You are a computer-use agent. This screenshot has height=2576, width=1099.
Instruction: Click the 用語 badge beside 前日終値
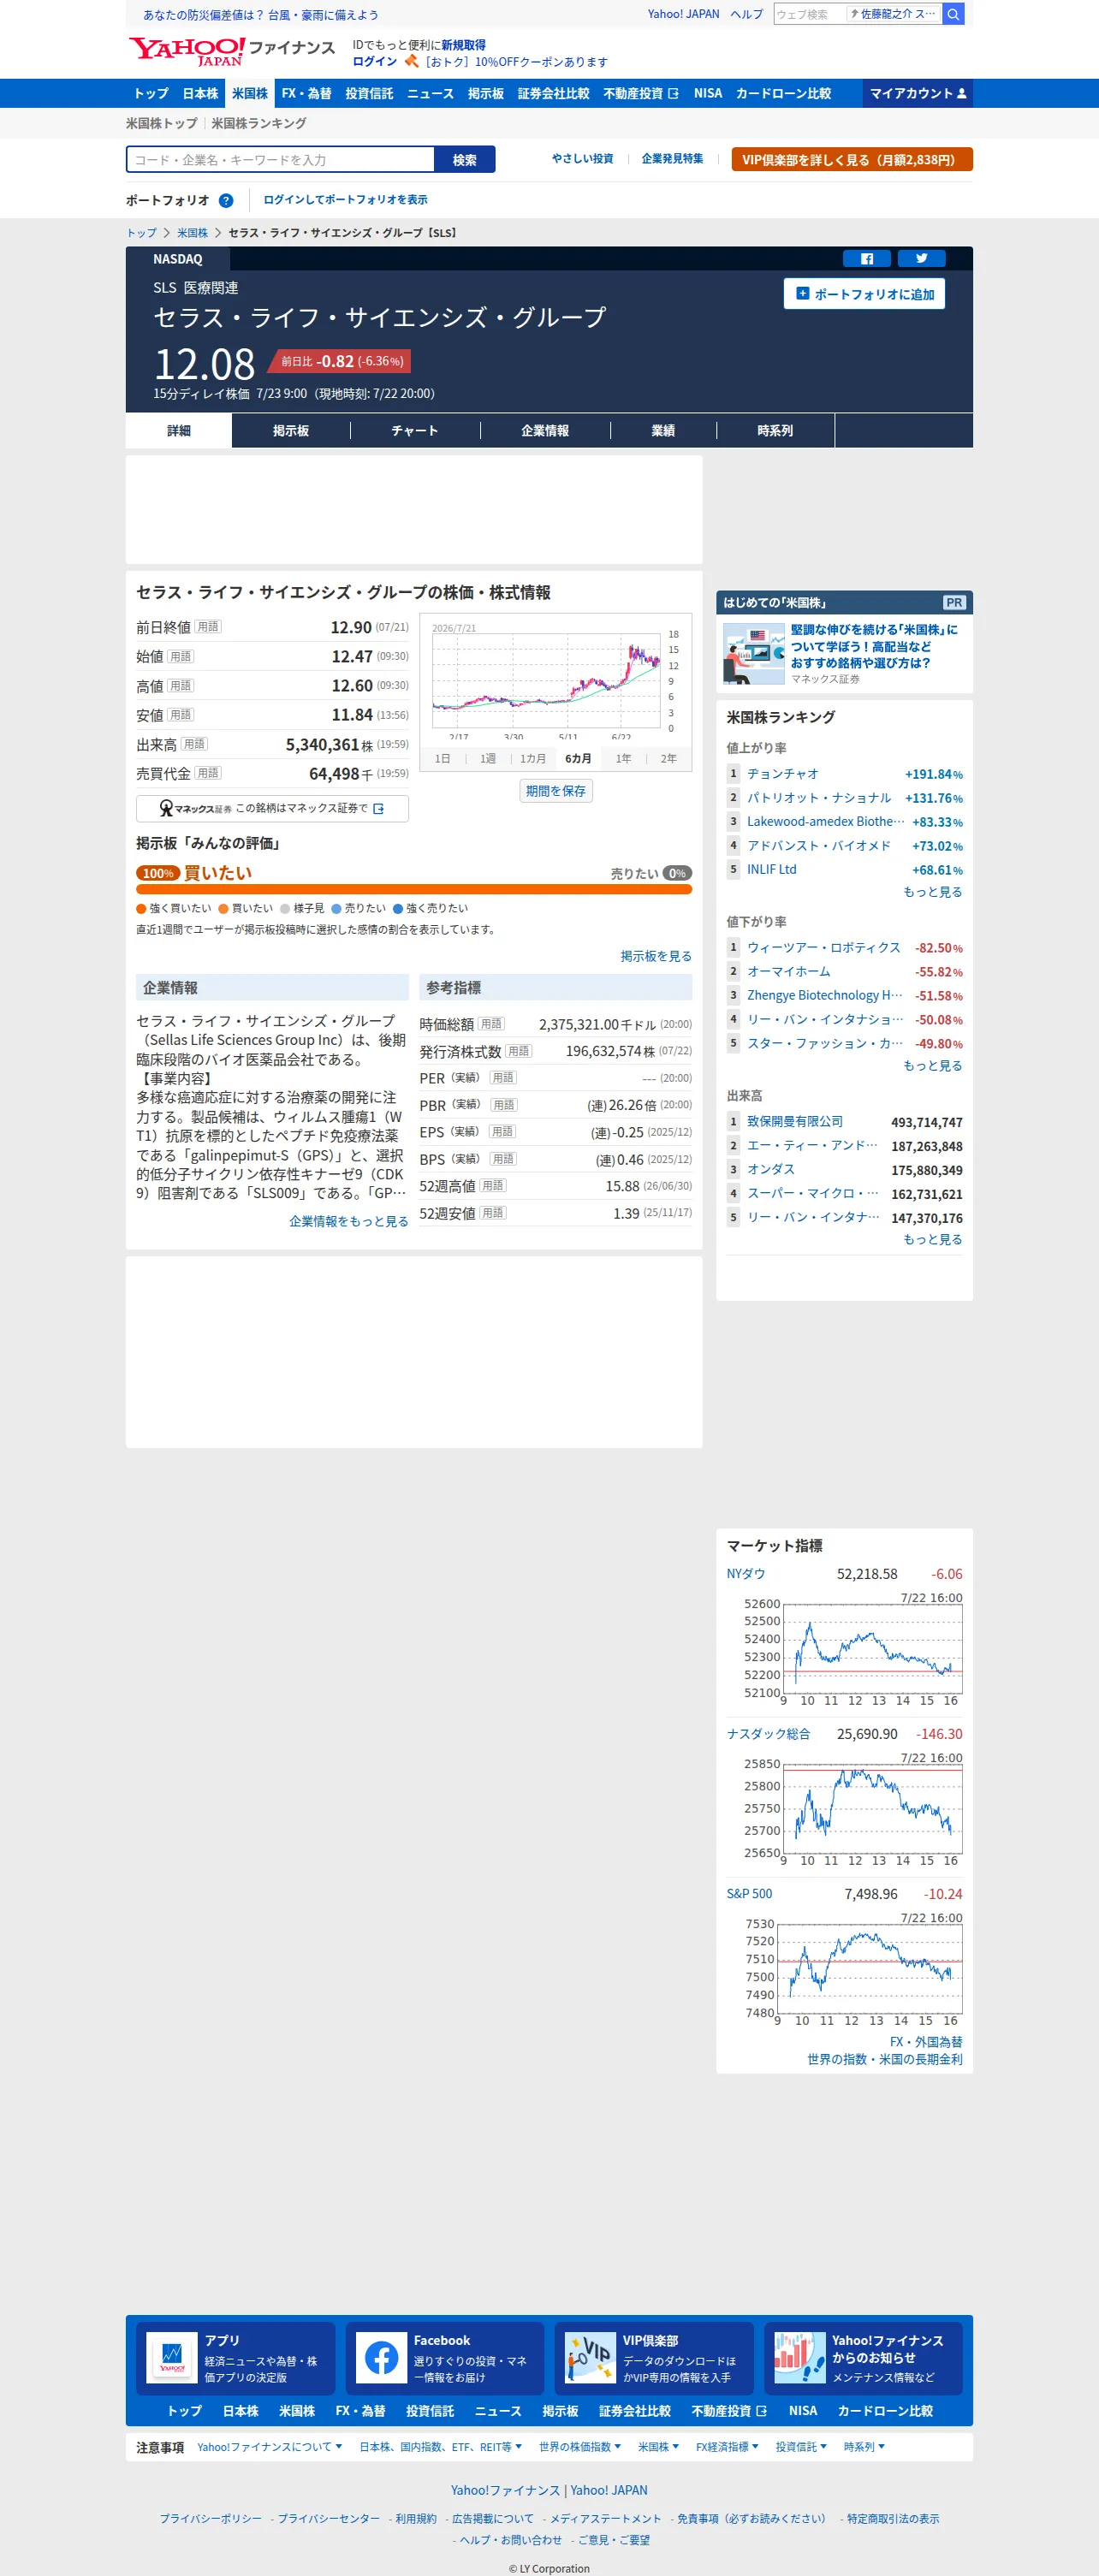click(x=208, y=627)
